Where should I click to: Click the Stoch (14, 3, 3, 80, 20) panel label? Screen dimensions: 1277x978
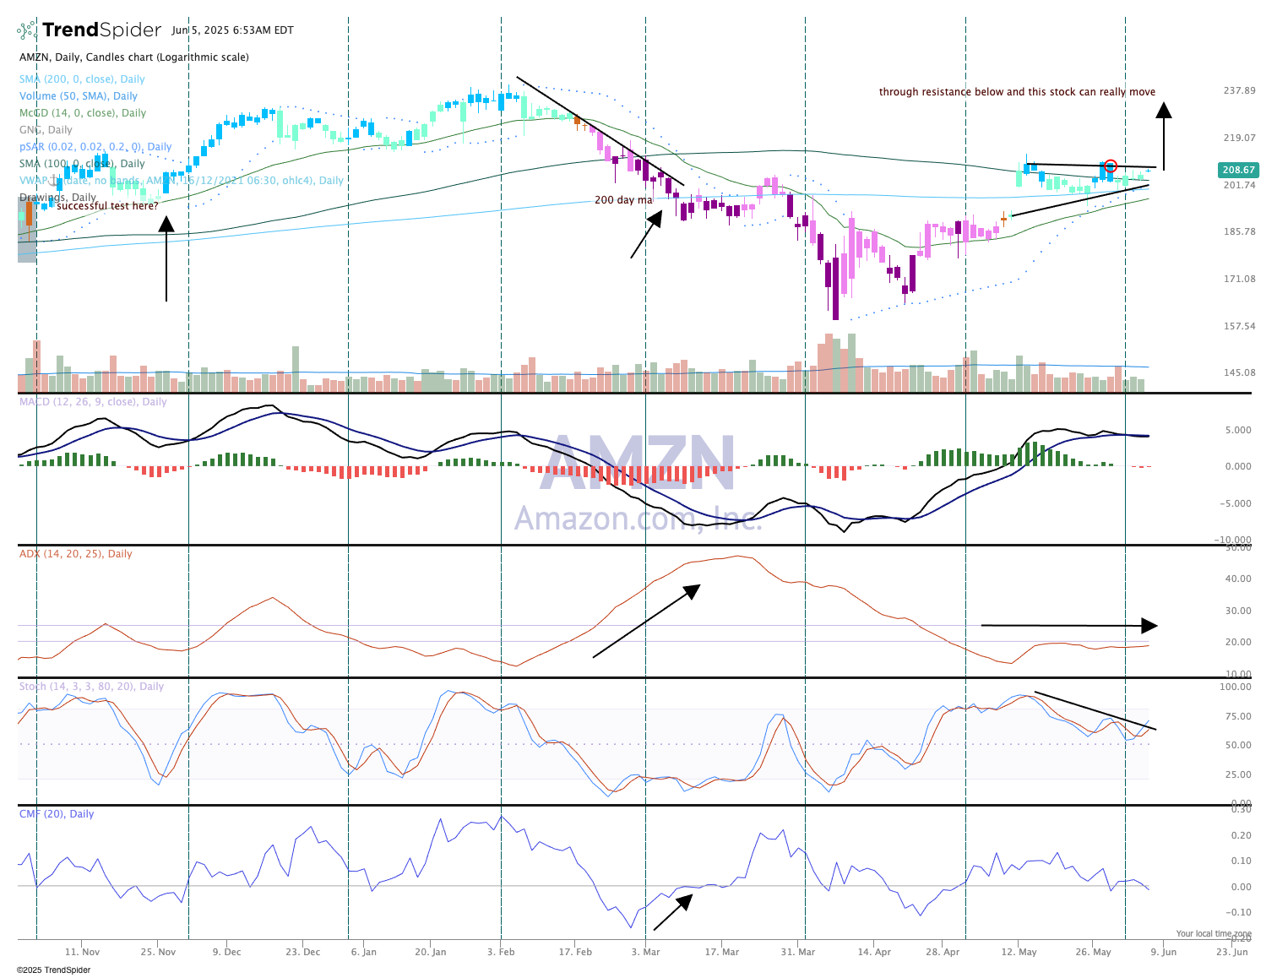(91, 687)
